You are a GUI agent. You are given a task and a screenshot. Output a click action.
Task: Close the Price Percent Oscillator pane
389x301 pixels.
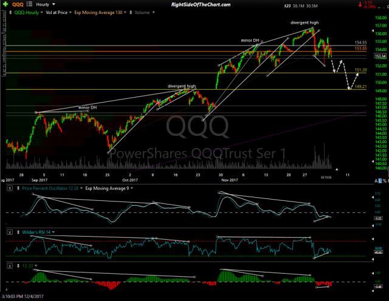tap(10, 188)
